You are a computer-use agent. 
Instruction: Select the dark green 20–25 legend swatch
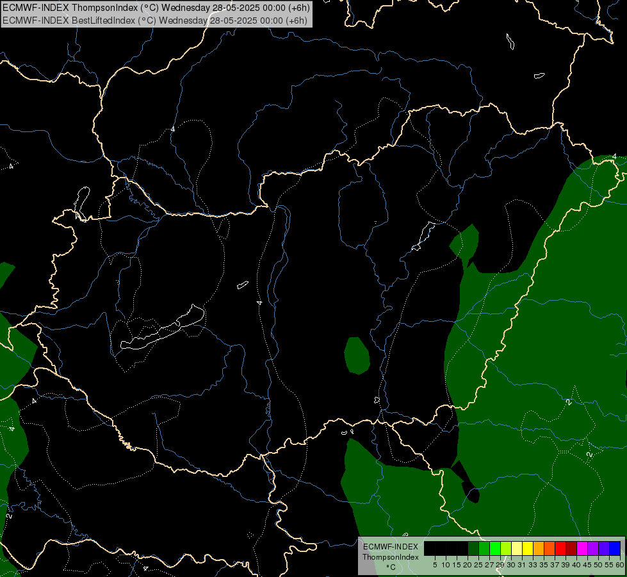pos(473,548)
